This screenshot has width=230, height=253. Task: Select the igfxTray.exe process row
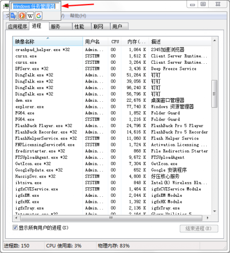tap(112, 208)
